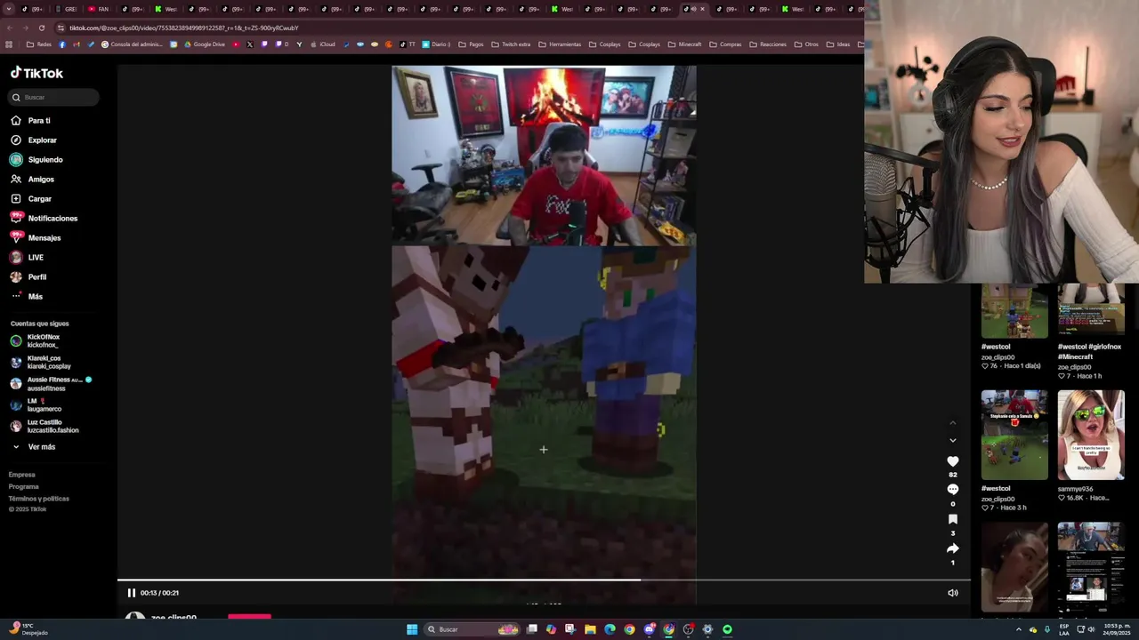Open the Cargar upload page

[40, 199]
